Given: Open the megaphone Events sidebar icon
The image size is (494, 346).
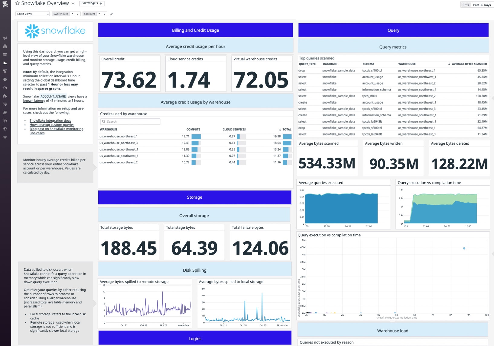Looking at the screenshot, I should 5,38.
